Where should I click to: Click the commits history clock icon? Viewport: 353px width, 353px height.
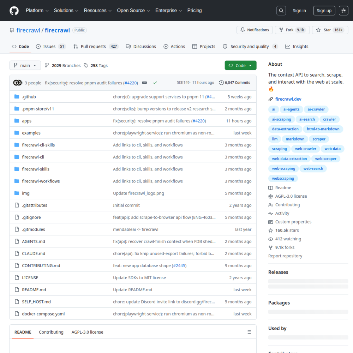pos(221,83)
